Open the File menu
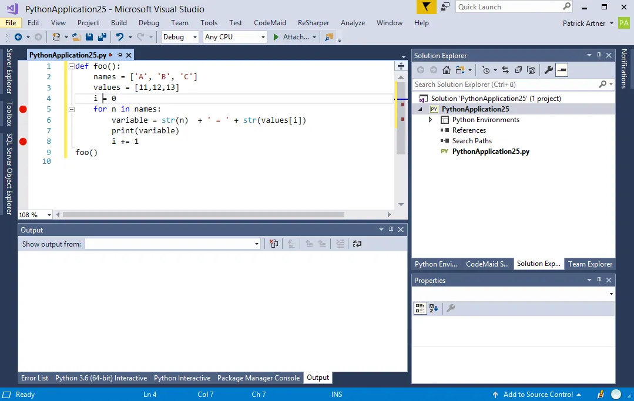634x401 pixels. coord(11,23)
